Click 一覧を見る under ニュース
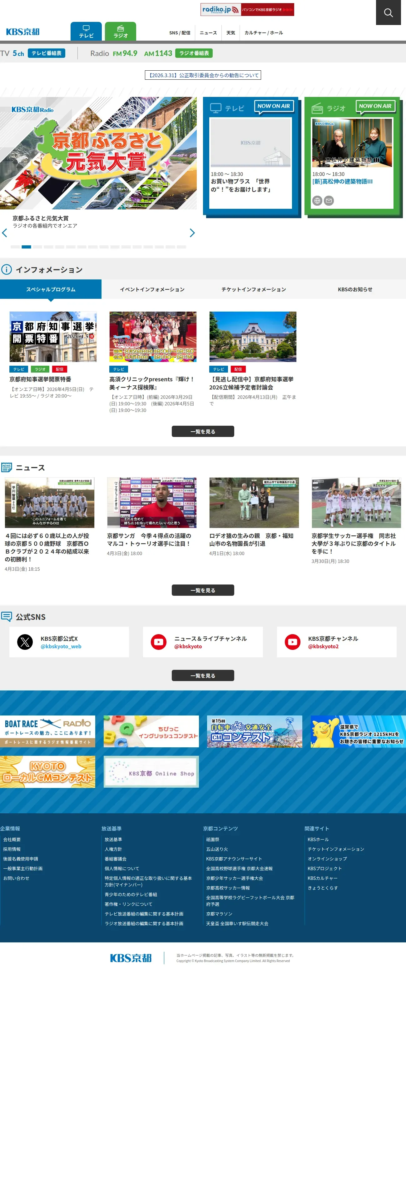 click(203, 590)
